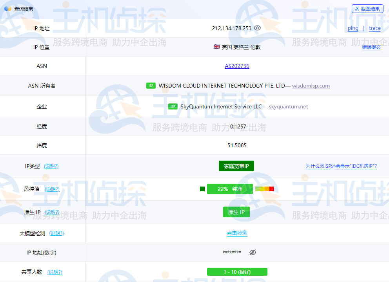
Task: Click the ASN 所有者 row label
Action: 42,86
